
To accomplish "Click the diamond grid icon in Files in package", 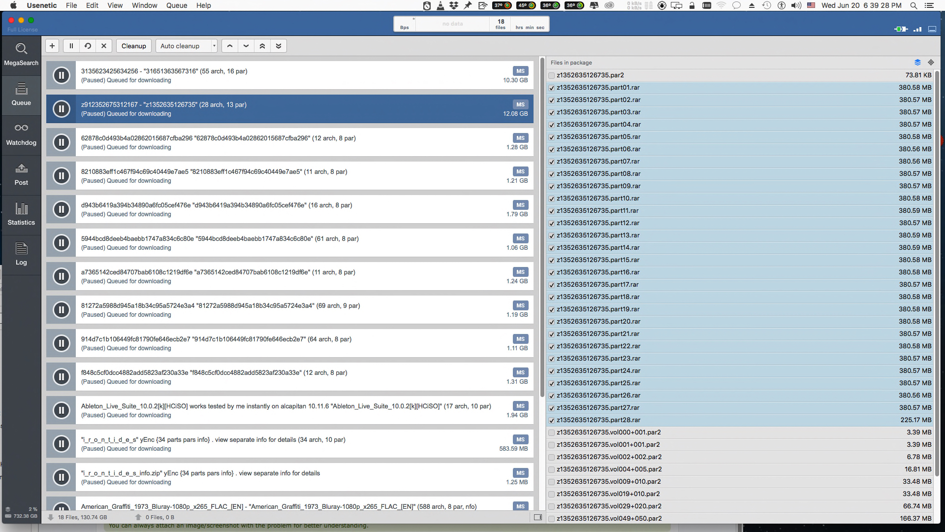I will 931,63.
